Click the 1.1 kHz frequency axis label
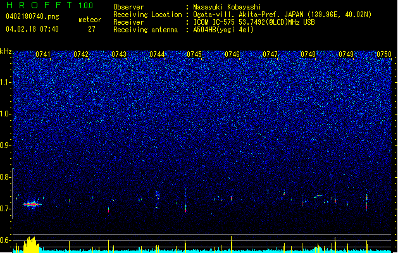Screen dimensions: 398x253 6,82
